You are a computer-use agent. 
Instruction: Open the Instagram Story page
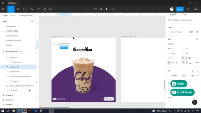(12, 35)
